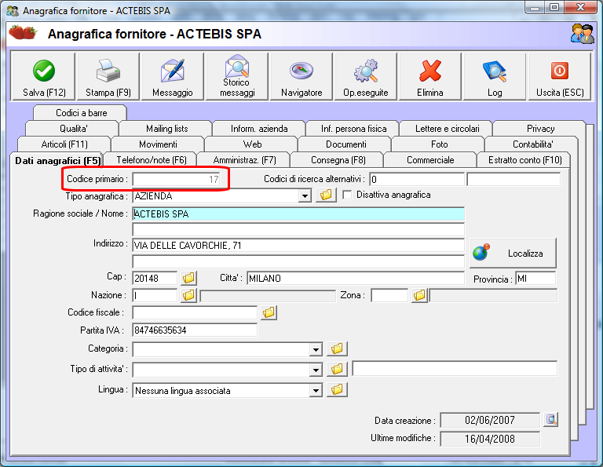Switch to the Qualita' tab

[x=74, y=129]
